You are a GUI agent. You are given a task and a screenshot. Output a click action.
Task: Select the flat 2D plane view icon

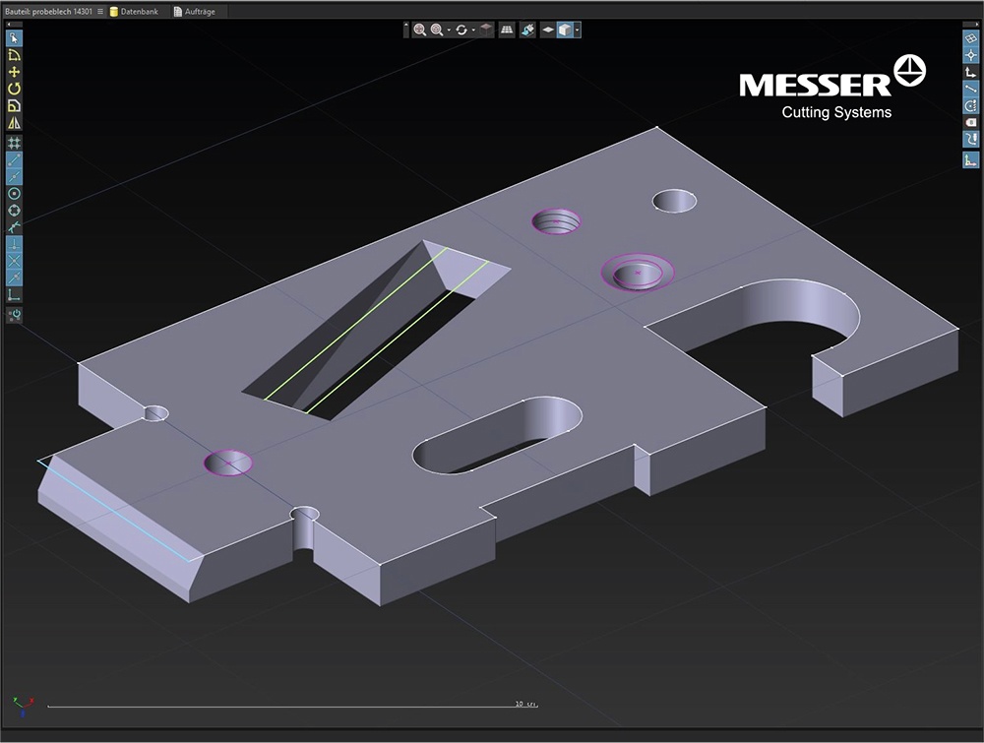pyautogui.click(x=548, y=31)
